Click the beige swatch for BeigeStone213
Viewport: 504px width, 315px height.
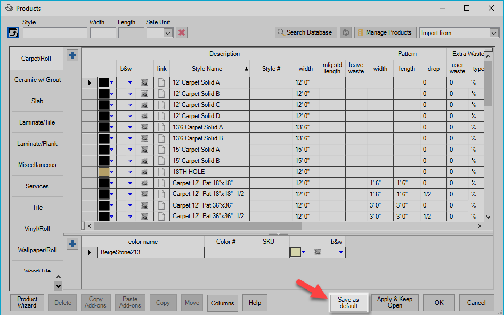295,252
